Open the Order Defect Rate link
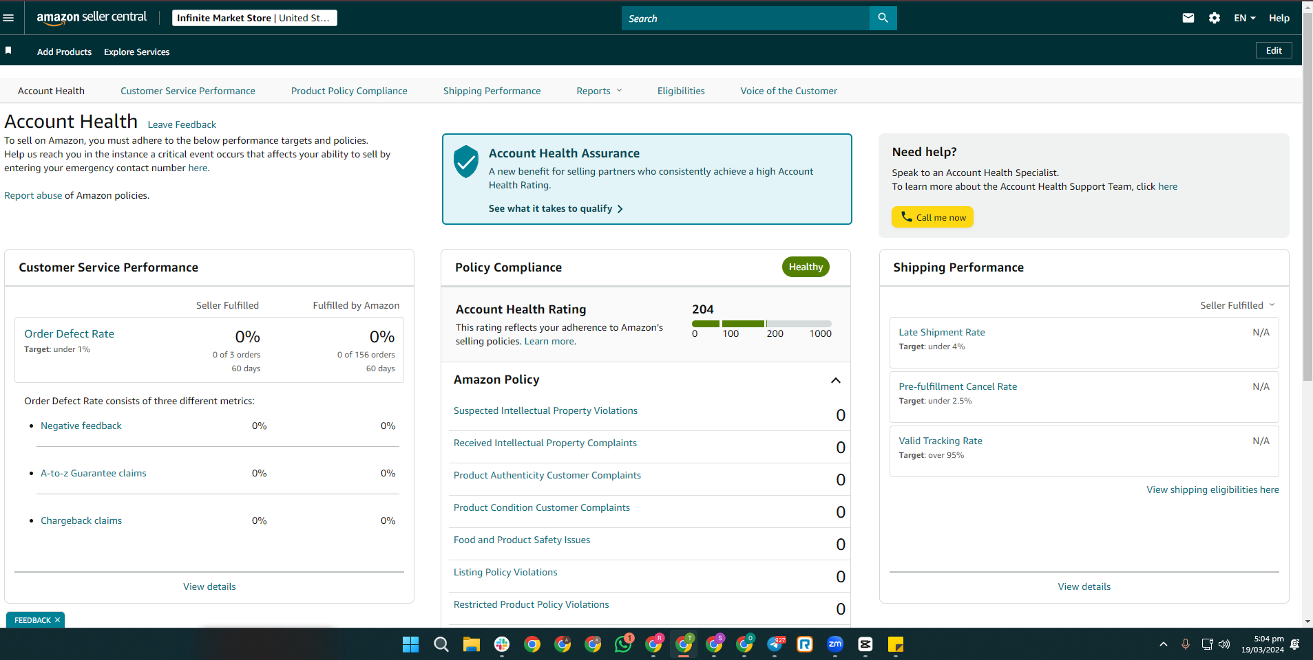 [x=70, y=333]
